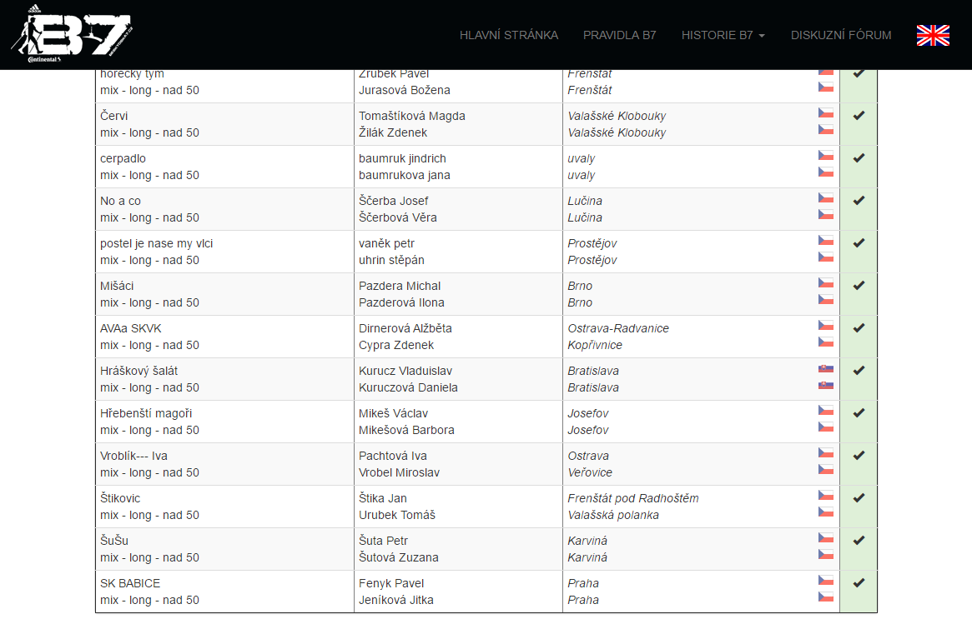The height and width of the screenshot is (619, 972).
Task: Select team name AVAa SKVK
Action: pos(131,329)
